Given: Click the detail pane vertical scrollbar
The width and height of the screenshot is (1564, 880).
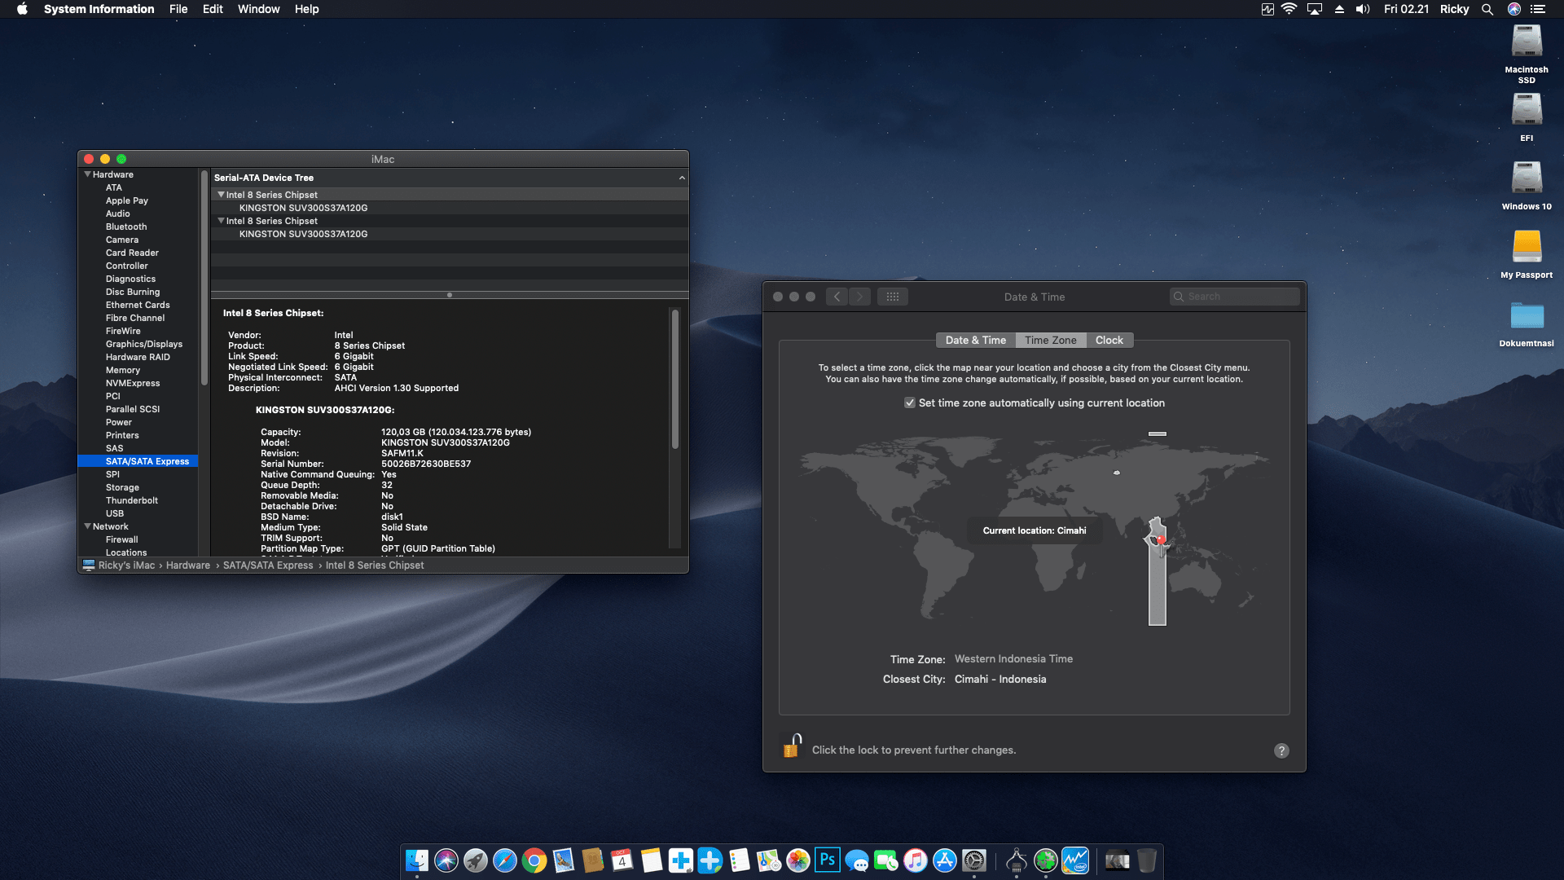Looking at the screenshot, I should [x=674, y=379].
